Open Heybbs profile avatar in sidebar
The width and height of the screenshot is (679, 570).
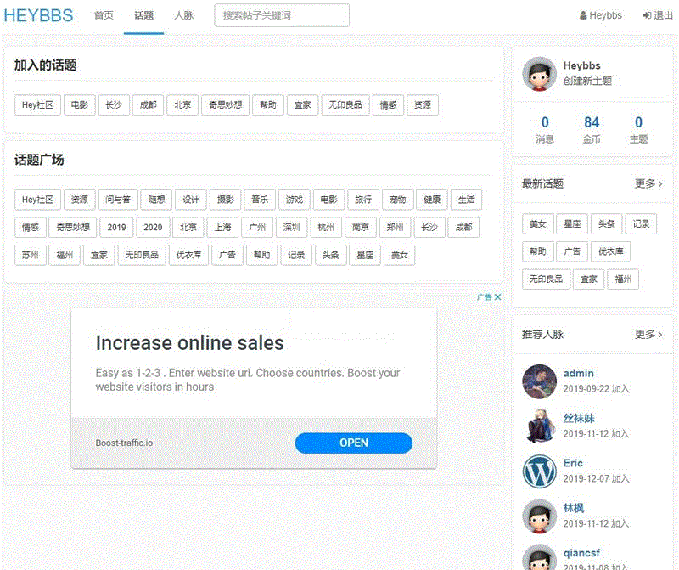pyautogui.click(x=539, y=74)
